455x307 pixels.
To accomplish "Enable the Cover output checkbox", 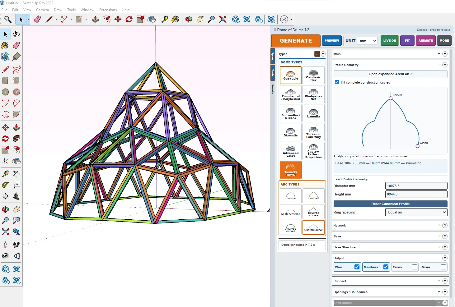I will [x=443, y=267].
